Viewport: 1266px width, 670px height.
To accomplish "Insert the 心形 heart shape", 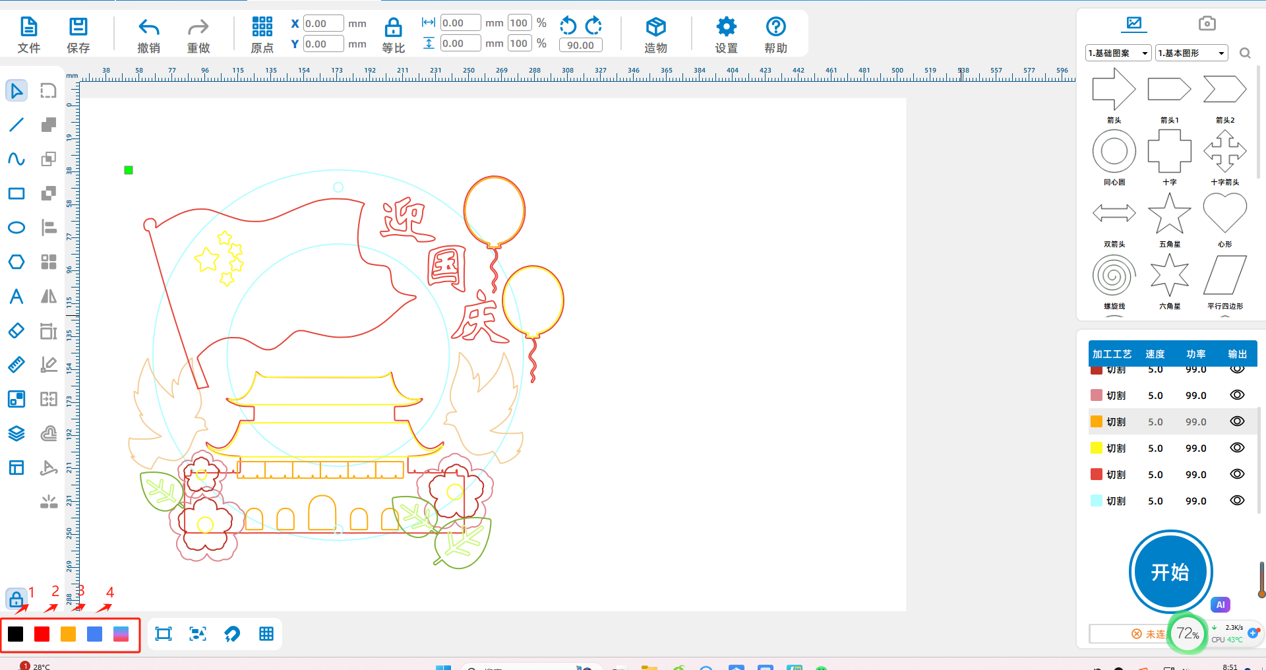I will click(x=1224, y=213).
